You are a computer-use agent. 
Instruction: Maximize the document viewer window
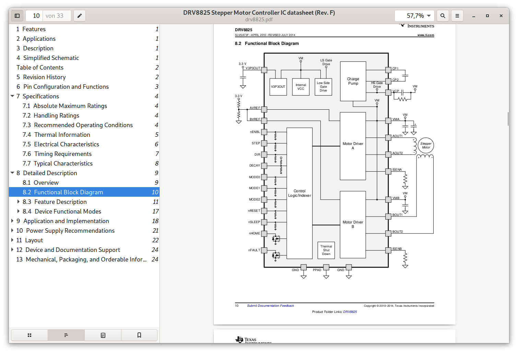(487, 16)
